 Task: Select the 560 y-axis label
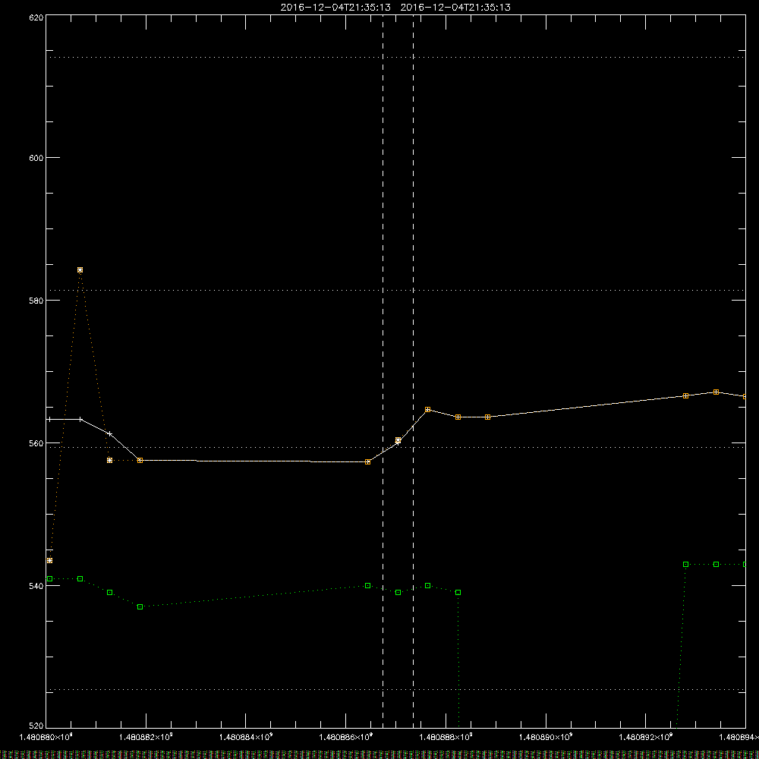(36, 443)
